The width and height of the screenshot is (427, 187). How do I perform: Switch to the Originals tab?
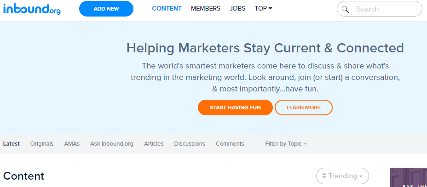click(x=42, y=144)
